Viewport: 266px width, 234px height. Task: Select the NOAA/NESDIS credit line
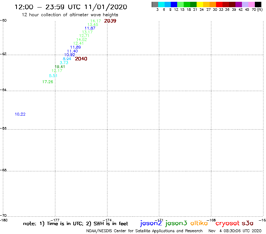[145, 231]
